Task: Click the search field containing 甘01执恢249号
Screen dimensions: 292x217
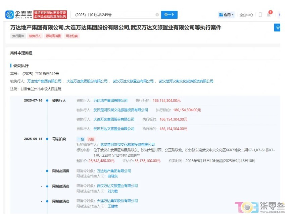Action: point(112,15)
